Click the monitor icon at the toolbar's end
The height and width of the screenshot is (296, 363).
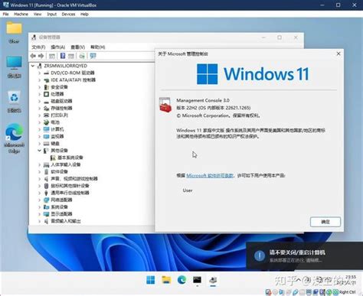coord(93,56)
